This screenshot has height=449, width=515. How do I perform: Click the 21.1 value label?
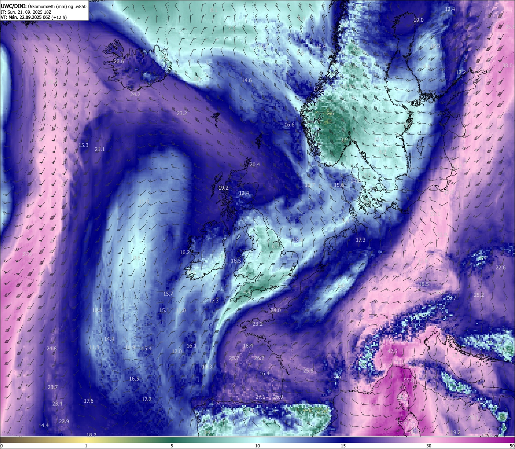pyautogui.click(x=100, y=149)
